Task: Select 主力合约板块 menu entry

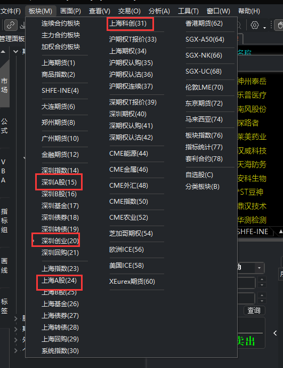Action: (x=61, y=35)
